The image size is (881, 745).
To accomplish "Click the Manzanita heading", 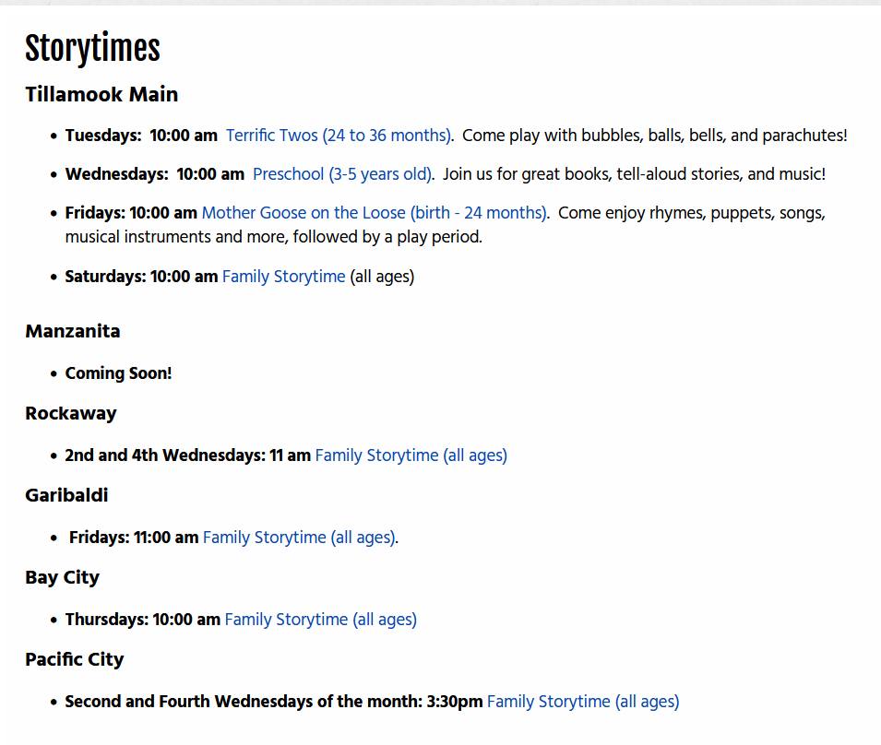I will coord(73,331).
